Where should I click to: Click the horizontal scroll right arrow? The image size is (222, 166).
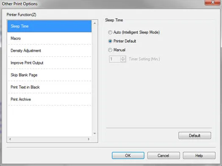pos(89,139)
